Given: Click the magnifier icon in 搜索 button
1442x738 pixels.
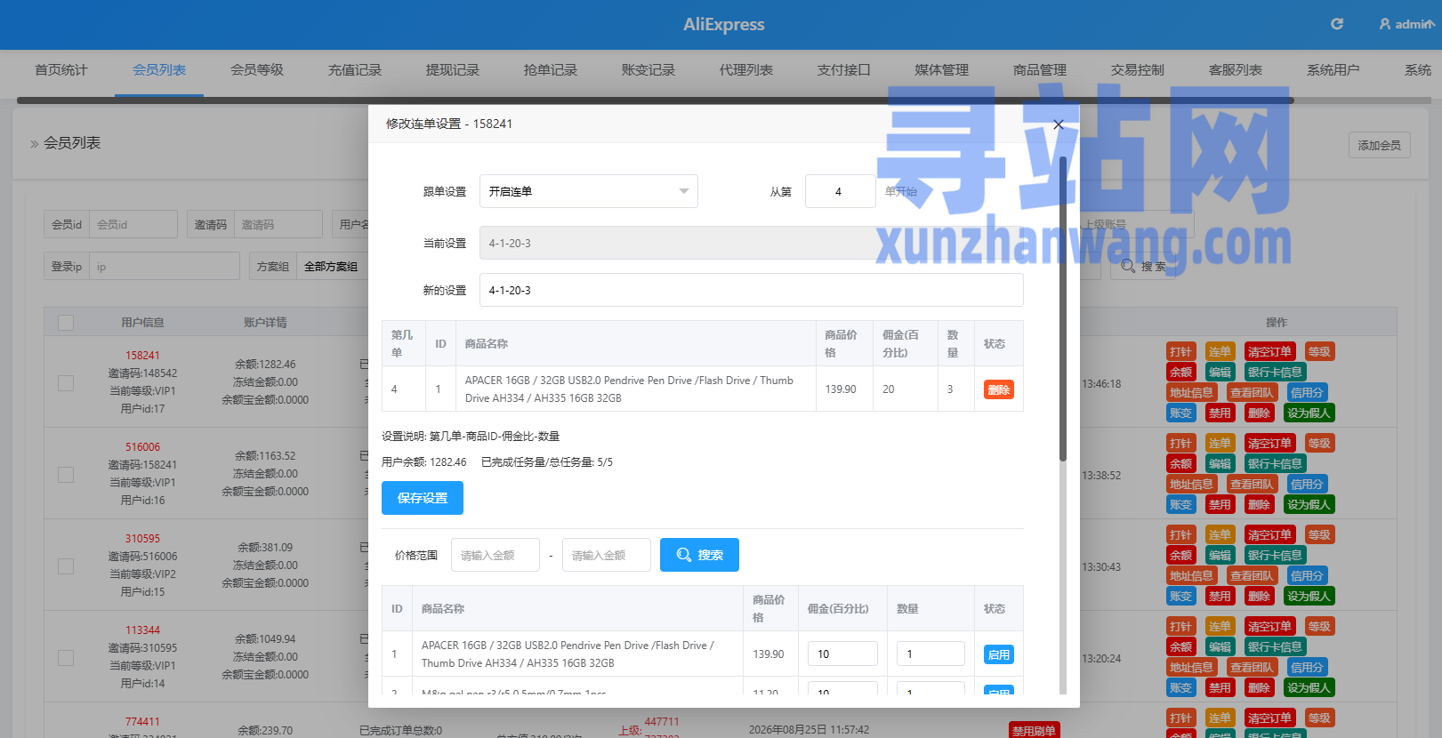Looking at the screenshot, I should 683,555.
